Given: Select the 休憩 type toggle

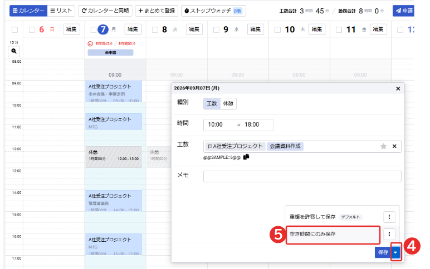Looking at the screenshot, I should 228,103.
